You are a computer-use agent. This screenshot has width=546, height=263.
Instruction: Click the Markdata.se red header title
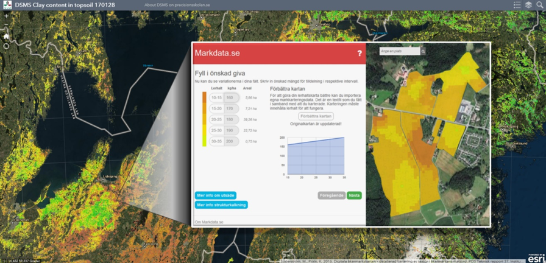(x=217, y=53)
